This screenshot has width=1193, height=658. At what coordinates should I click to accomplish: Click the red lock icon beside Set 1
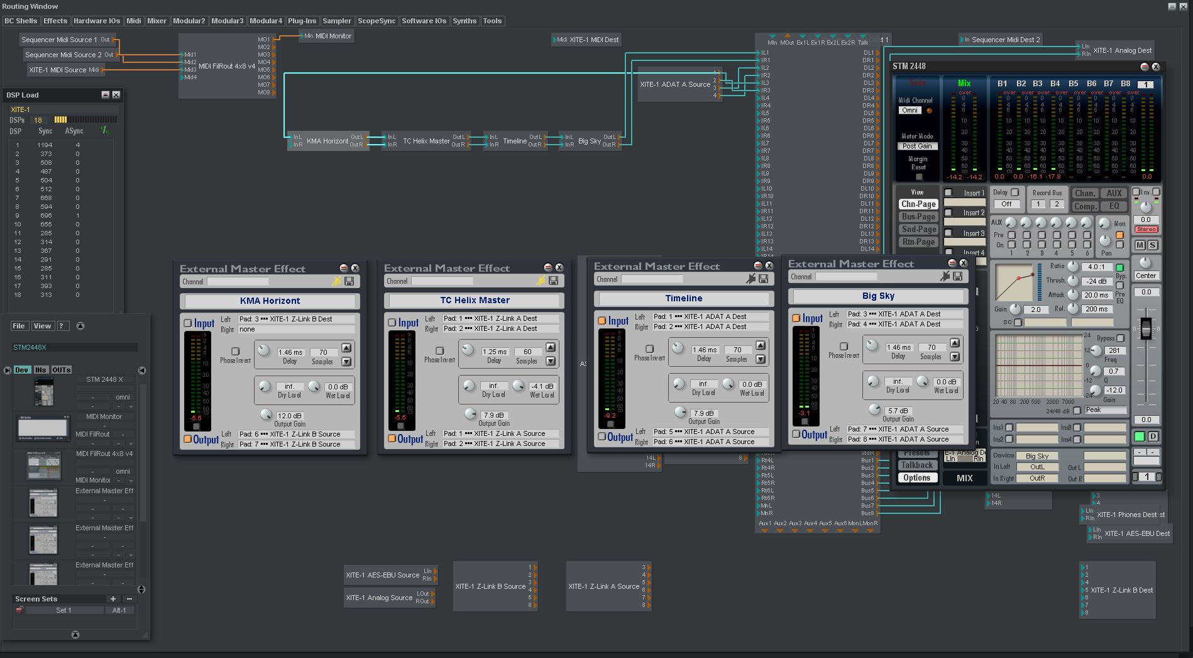[x=19, y=610]
